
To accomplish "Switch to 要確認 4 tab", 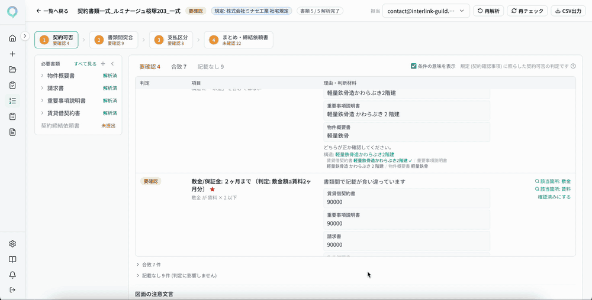I will 150,67.
